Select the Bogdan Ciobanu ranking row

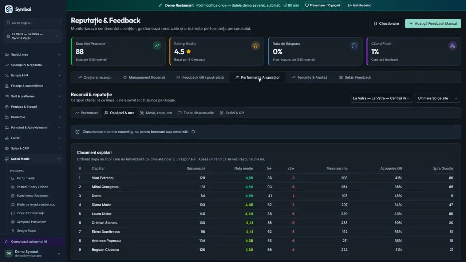click(266, 250)
